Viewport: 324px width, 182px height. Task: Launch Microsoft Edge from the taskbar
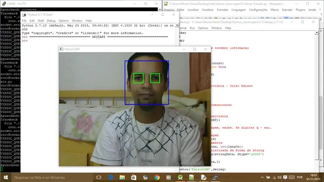pos(111,178)
